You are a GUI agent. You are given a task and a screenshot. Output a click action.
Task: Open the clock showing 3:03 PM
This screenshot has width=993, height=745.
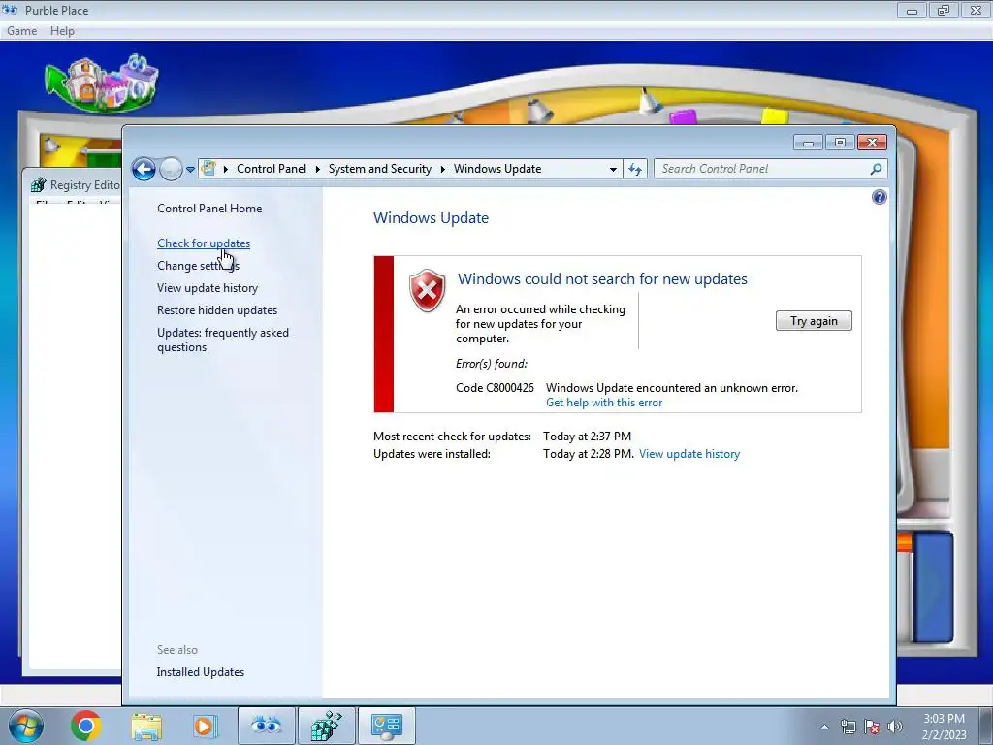point(944,727)
